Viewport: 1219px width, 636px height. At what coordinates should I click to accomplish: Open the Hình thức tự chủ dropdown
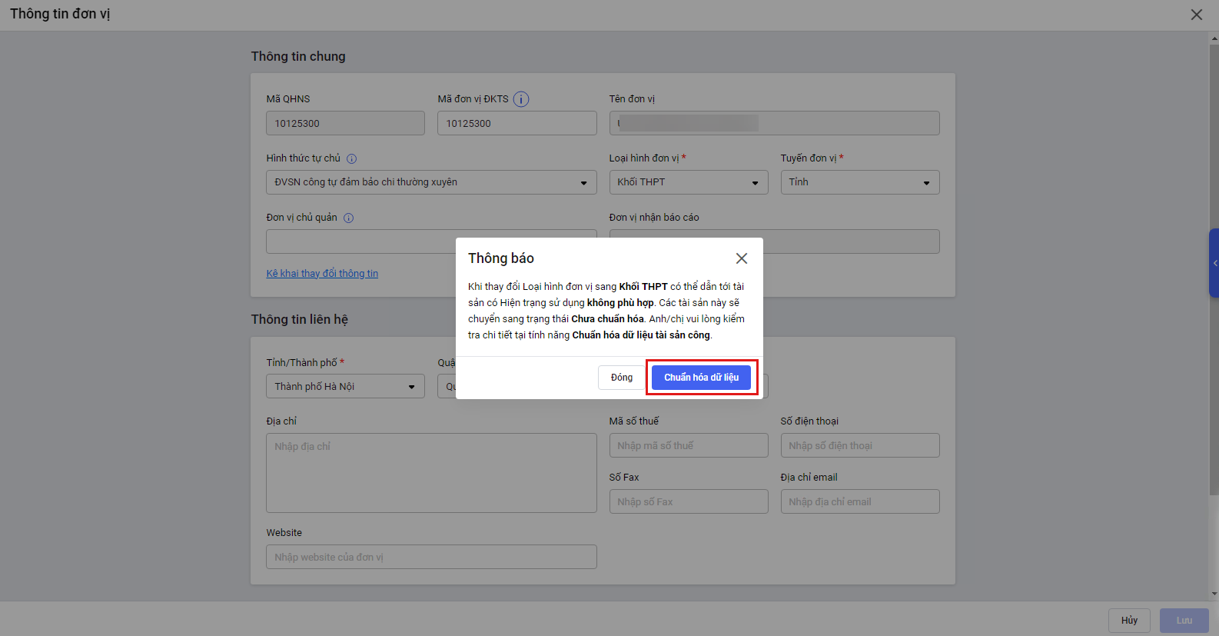tap(431, 182)
